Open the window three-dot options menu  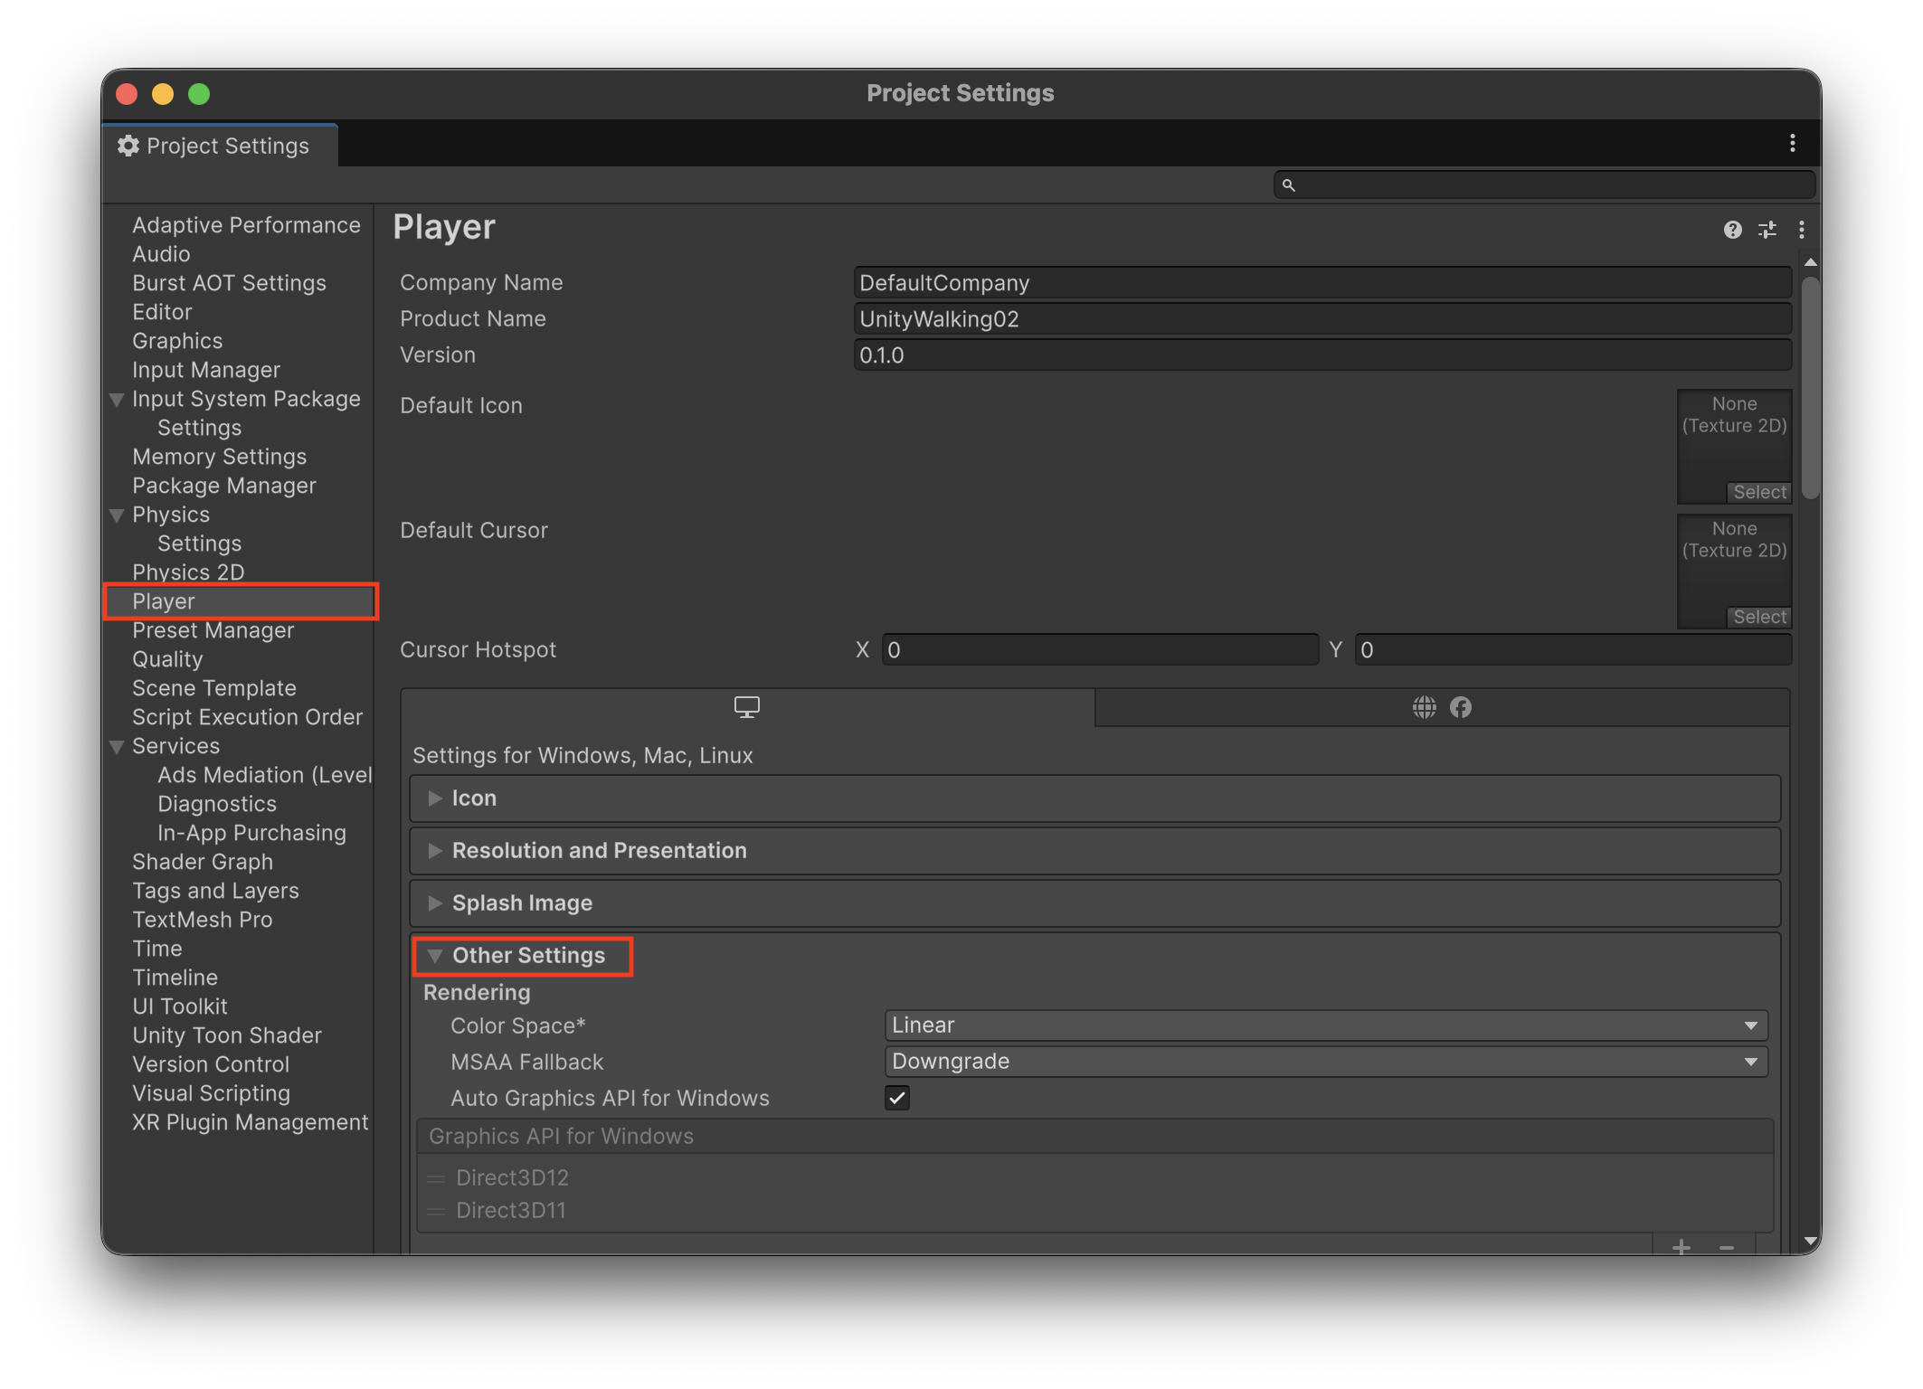(x=1792, y=144)
